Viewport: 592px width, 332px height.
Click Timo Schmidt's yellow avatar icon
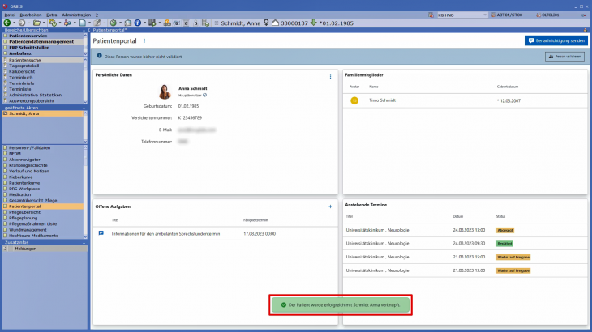point(354,100)
